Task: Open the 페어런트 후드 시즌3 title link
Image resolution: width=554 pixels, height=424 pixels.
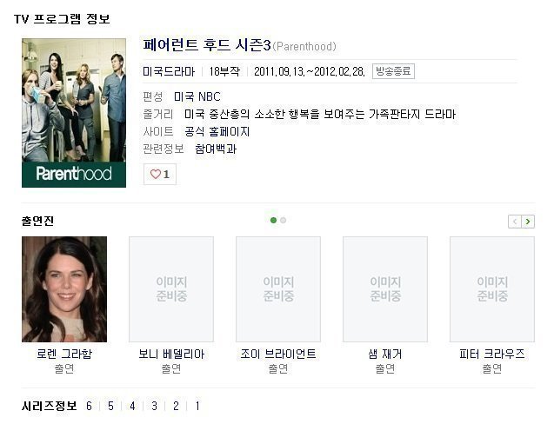Action: [207, 45]
